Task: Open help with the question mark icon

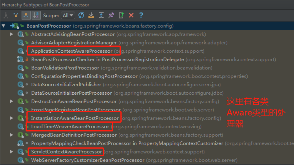Action: [141, 15]
